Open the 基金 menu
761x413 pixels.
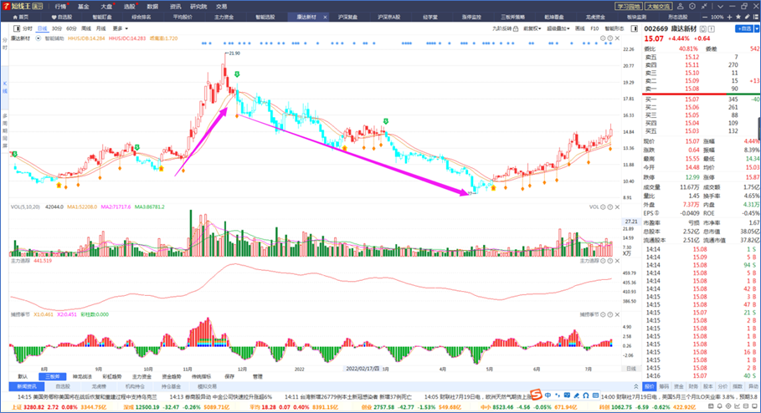click(x=84, y=7)
